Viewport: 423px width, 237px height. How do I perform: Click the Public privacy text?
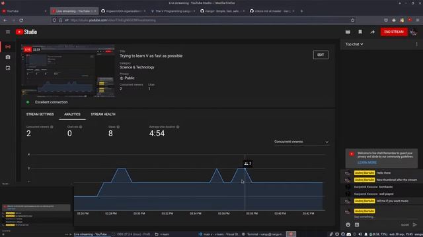(x=130, y=78)
